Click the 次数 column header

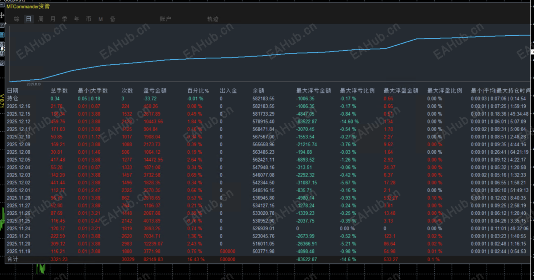127,91
